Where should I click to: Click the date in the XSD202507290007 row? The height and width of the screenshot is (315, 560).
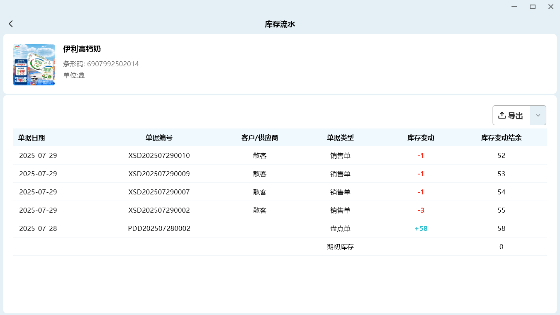[38, 192]
